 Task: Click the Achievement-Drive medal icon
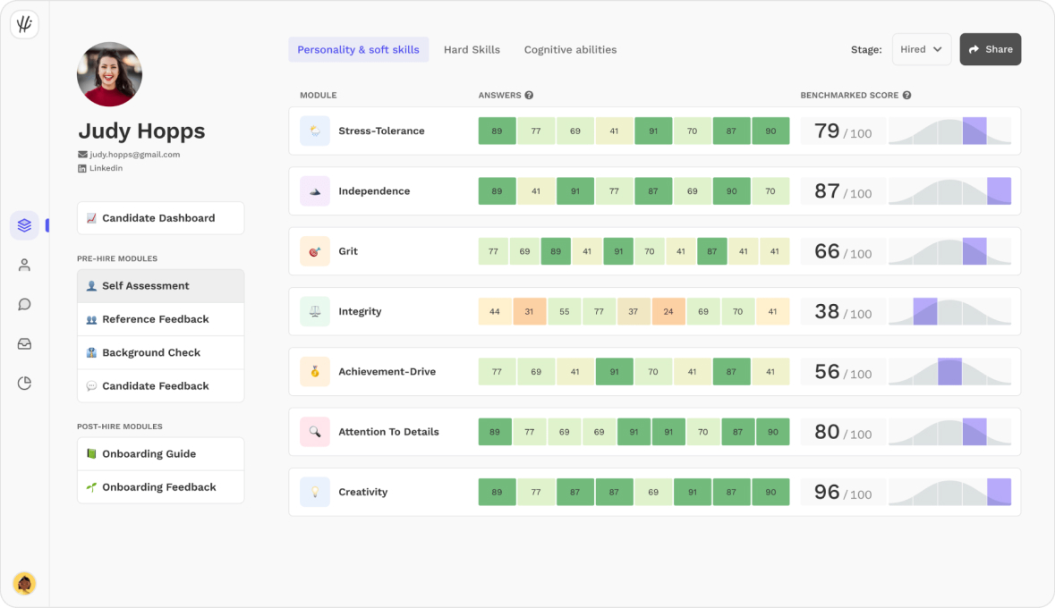pyautogui.click(x=315, y=371)
